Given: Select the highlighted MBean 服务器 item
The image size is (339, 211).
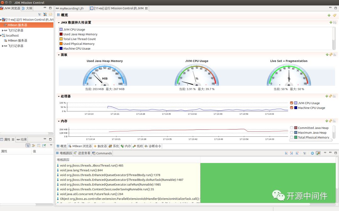Looking at the screenshot, I should tap(27, 25).
